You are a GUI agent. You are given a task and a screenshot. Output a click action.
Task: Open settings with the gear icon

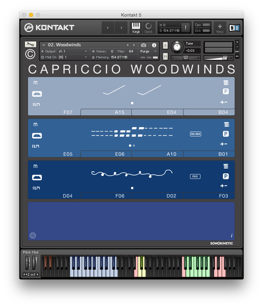[33, 235]
